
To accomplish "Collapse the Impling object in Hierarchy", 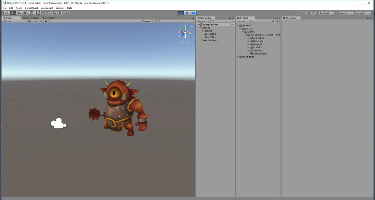I will [x=200, y=28].
